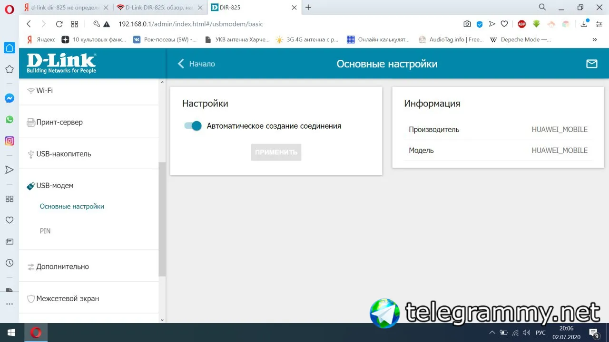Reload the page using the refresh icon
609x342 pixels.
tap(59, 24)
